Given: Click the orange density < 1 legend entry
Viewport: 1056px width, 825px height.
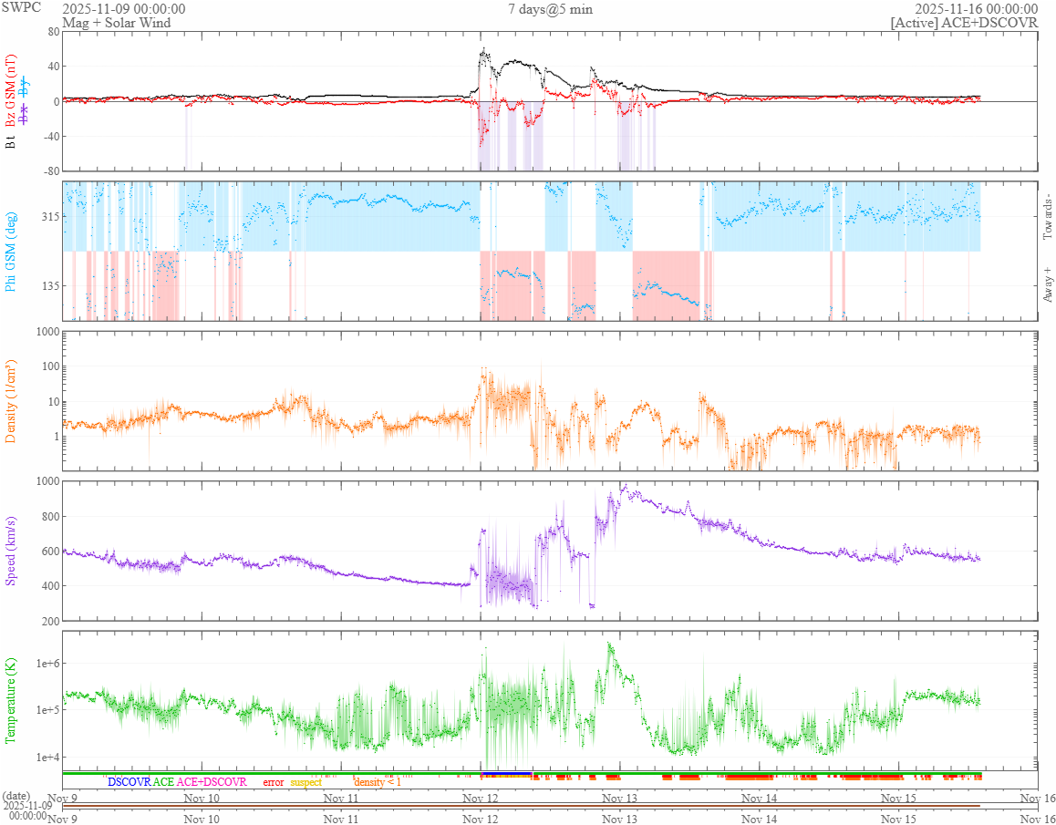Looking at the screenshot, I should [377, 782].
